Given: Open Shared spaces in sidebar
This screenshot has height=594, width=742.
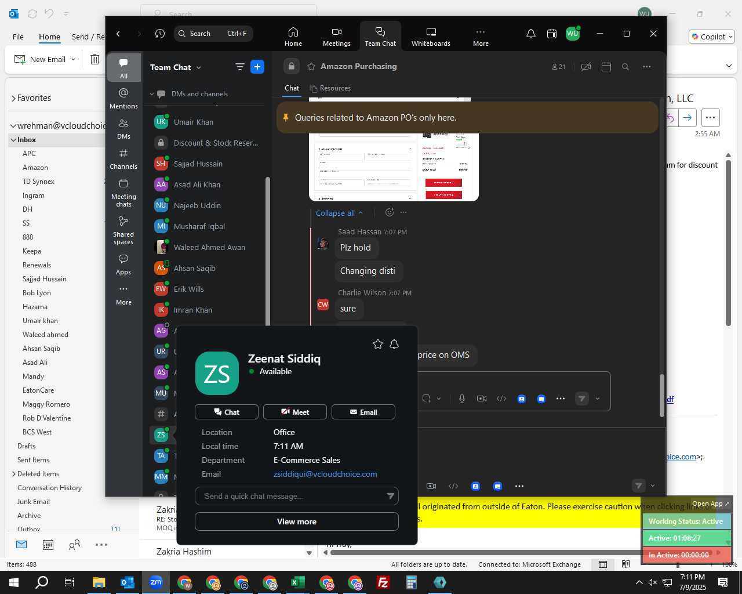Looking at the screenshot, I should point(123,230).
